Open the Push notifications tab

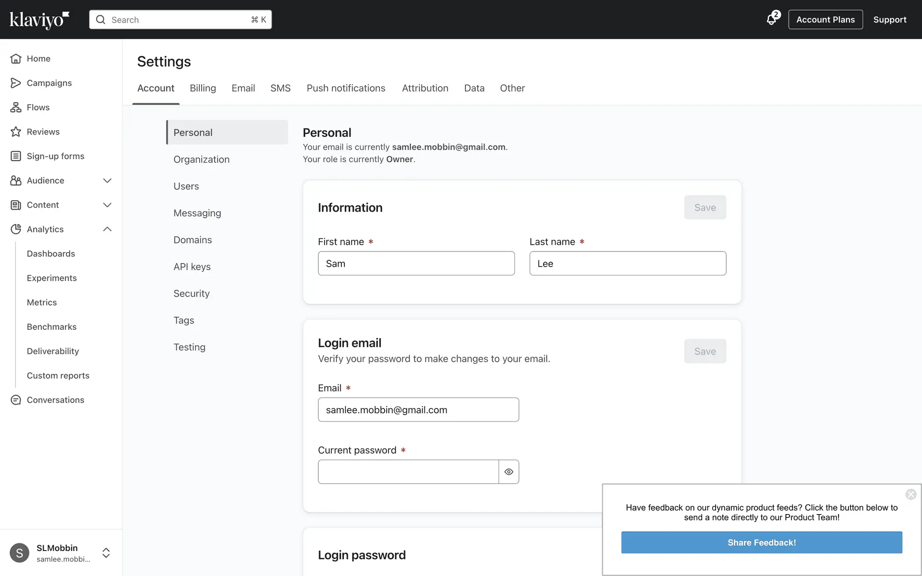(346, 88)
